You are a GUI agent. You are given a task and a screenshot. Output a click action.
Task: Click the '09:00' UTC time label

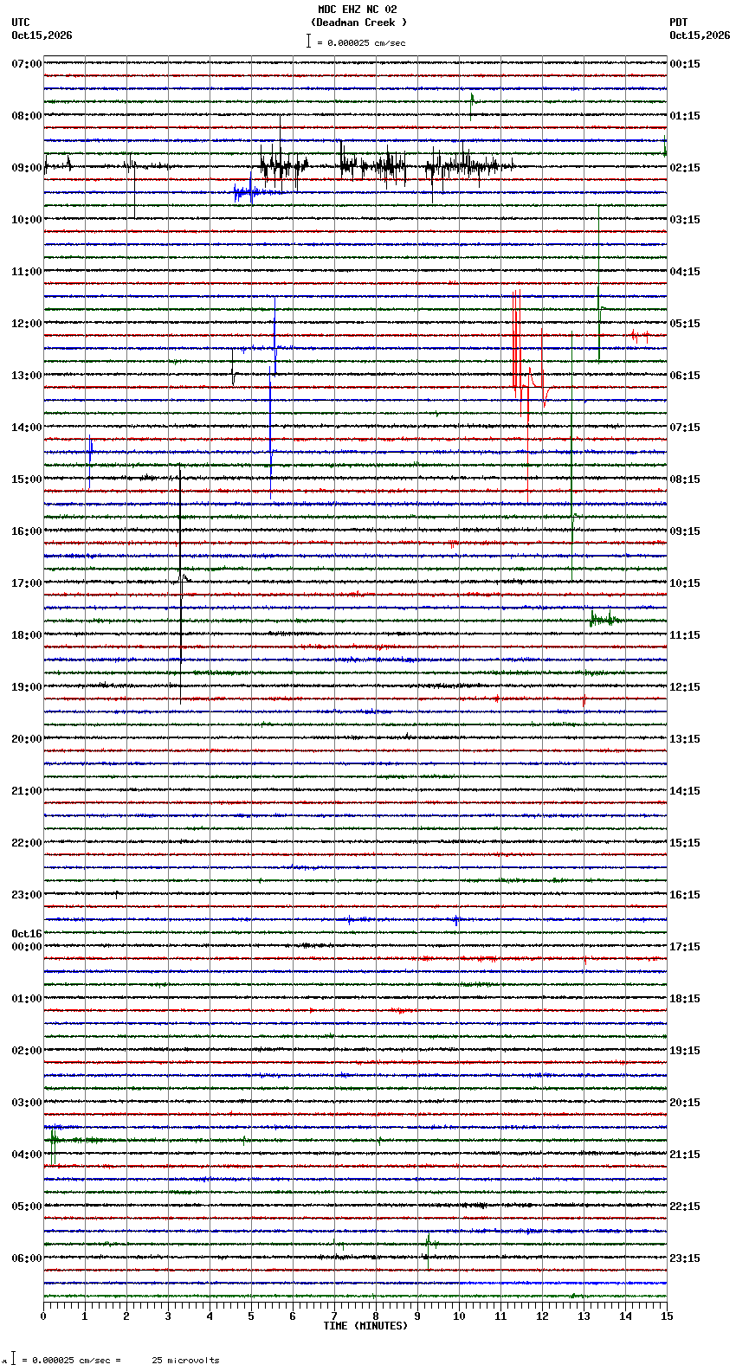click(27, 168)
